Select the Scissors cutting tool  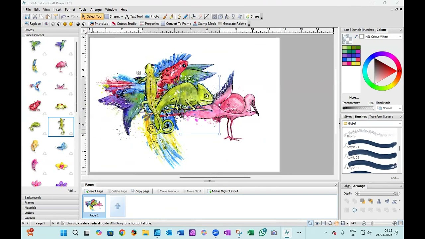194,17
